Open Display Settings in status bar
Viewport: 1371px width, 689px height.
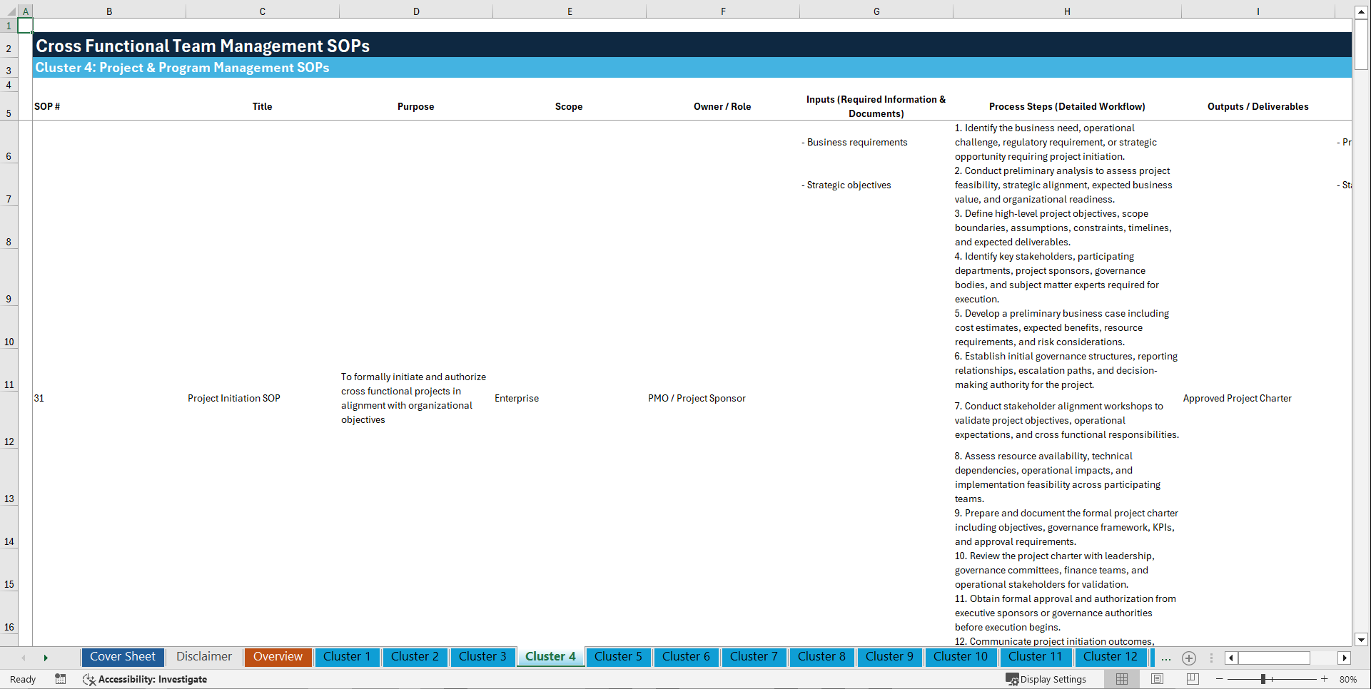(1046, 679)
